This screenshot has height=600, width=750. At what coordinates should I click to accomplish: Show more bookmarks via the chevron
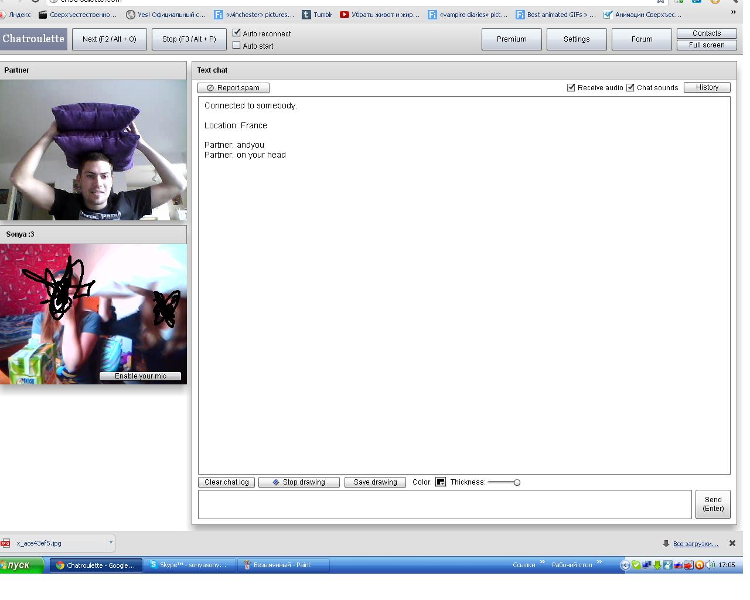click(x=733, y=12)
